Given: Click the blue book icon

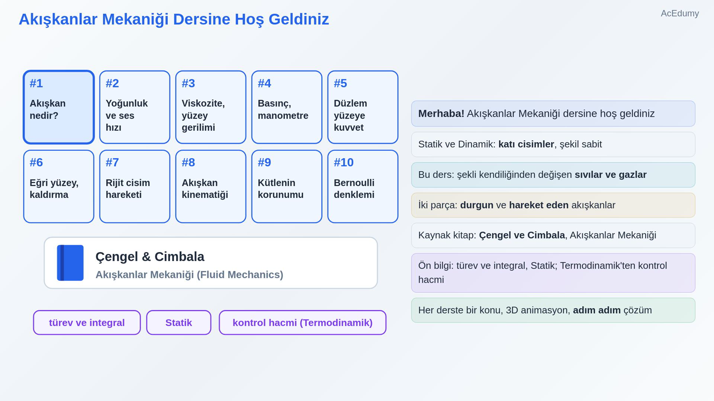Looking at the screenshot, I should click(70, 263).
